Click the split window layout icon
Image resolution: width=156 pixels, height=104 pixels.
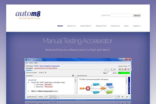[119, 97]
